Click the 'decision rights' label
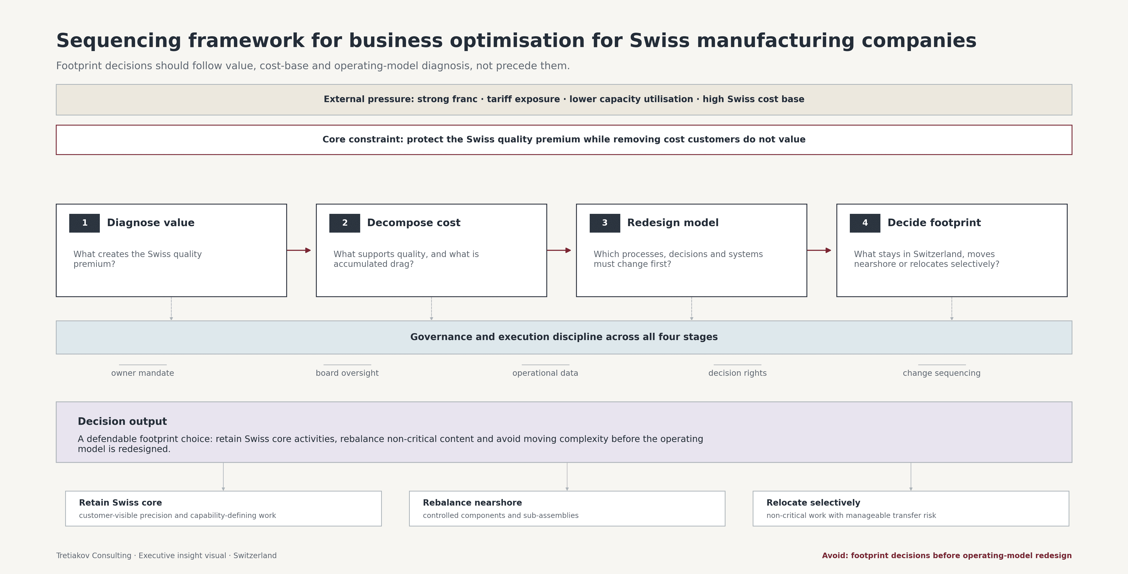Image resolution: width=1128 pixels, height=574 pixels. (x=737, y=373)
